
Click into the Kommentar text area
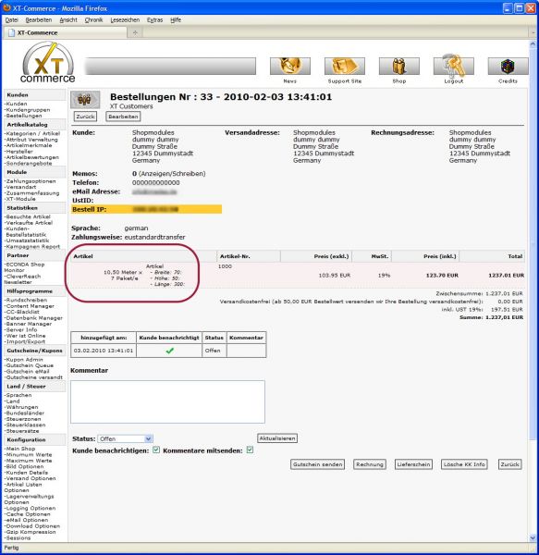coord(167,401)
